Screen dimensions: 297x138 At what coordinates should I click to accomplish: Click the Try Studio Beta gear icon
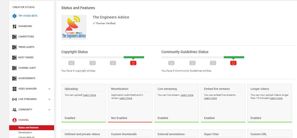click(14, 16)
